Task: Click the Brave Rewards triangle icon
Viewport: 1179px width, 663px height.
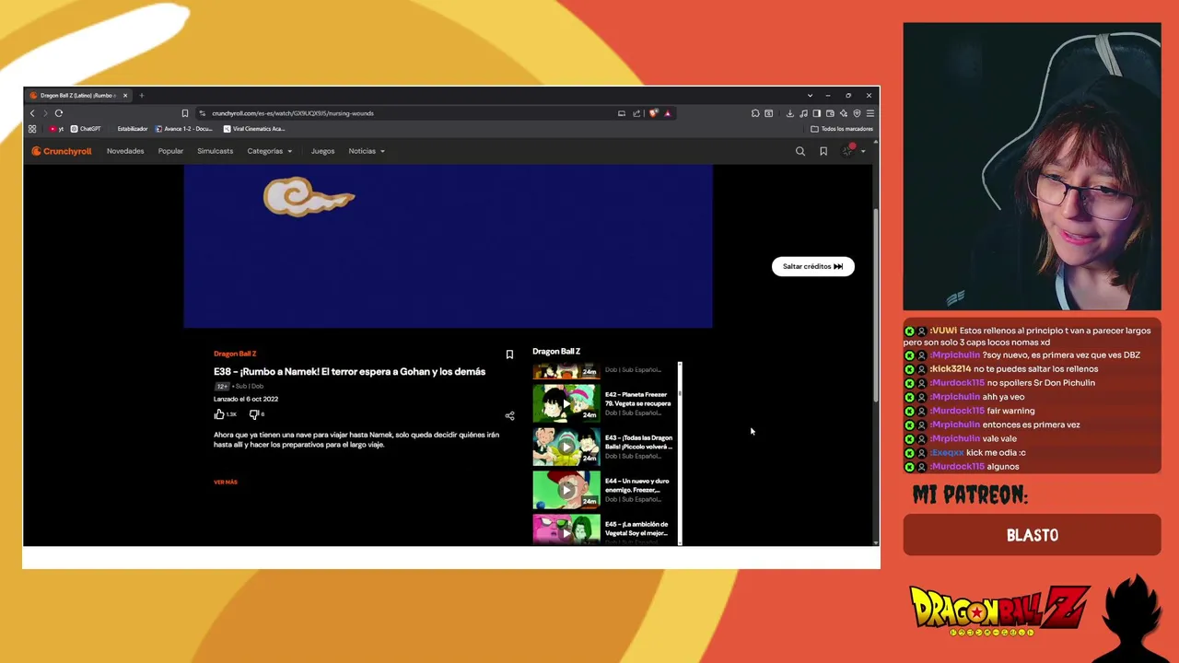Action: coord(668,113)
